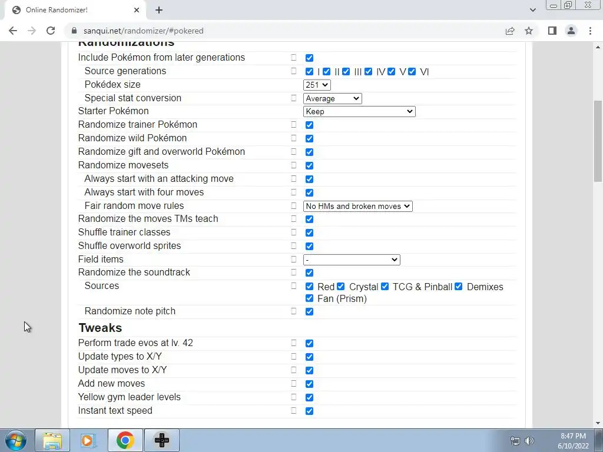
Task: Uncheck the TCG & Pinball soundtrack source
Action: click(x=385, y=287)
